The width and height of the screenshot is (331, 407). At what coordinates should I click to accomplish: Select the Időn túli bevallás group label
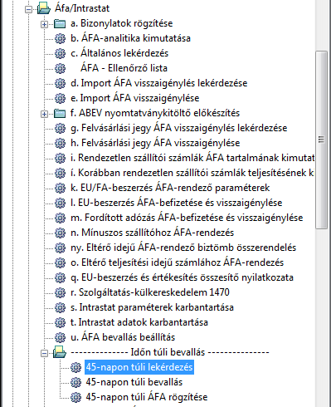[170, 352]
